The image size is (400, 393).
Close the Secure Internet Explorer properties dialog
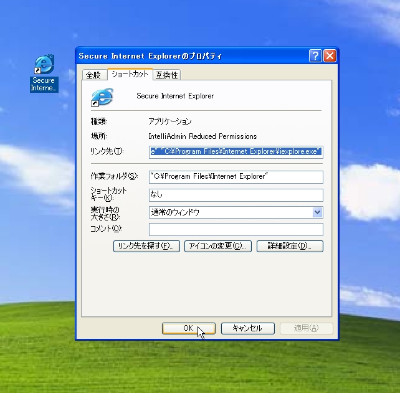point(330,55)
